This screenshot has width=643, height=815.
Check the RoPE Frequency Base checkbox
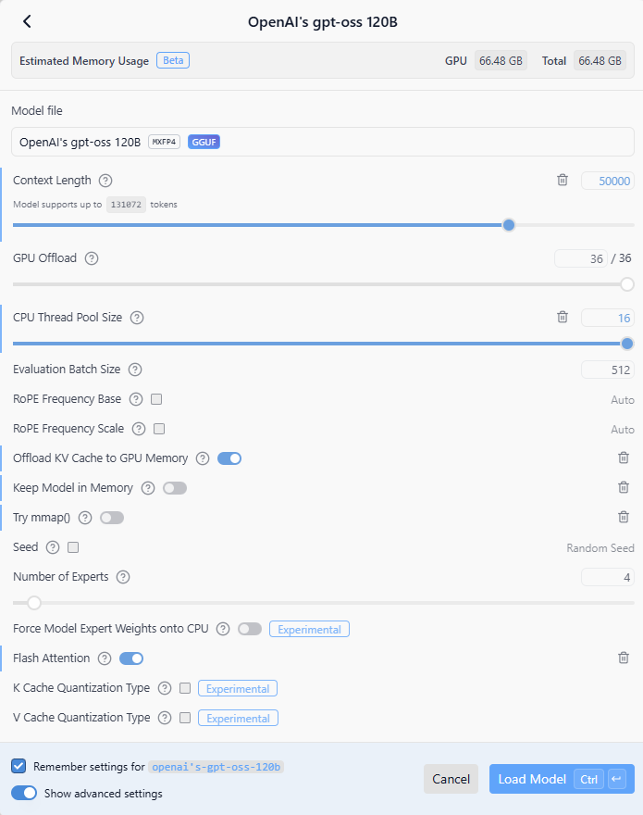[156, 399]
